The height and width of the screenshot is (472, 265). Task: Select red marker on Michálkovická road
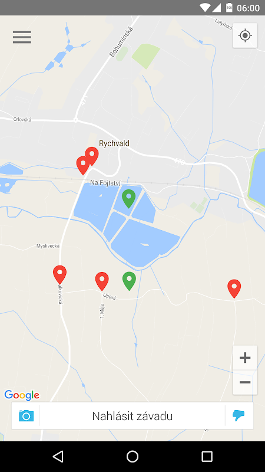click(60, 274)
